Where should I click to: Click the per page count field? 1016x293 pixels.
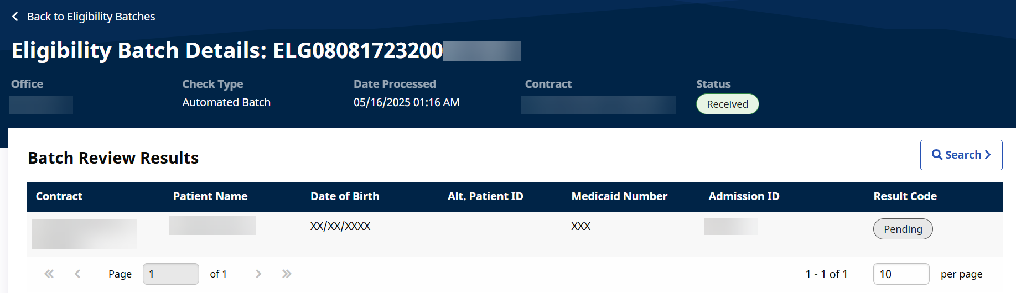(x=901, y=274)
